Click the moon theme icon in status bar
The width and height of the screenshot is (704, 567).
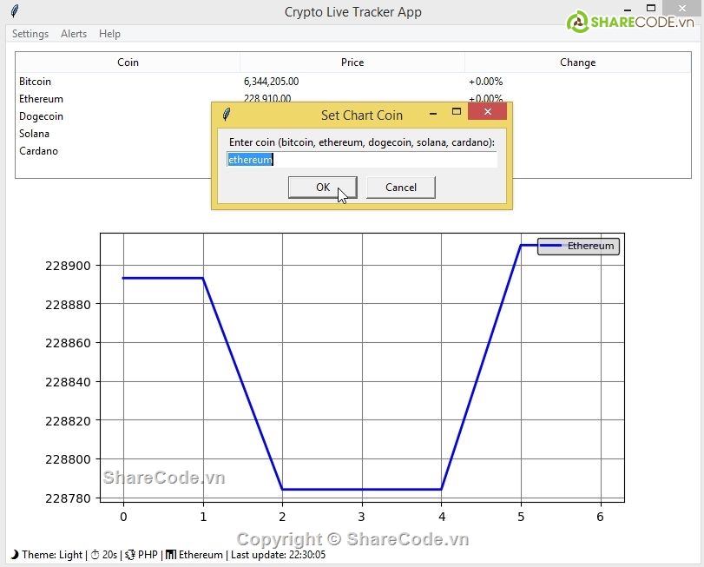pyautogui.click(x=14, y=555)
